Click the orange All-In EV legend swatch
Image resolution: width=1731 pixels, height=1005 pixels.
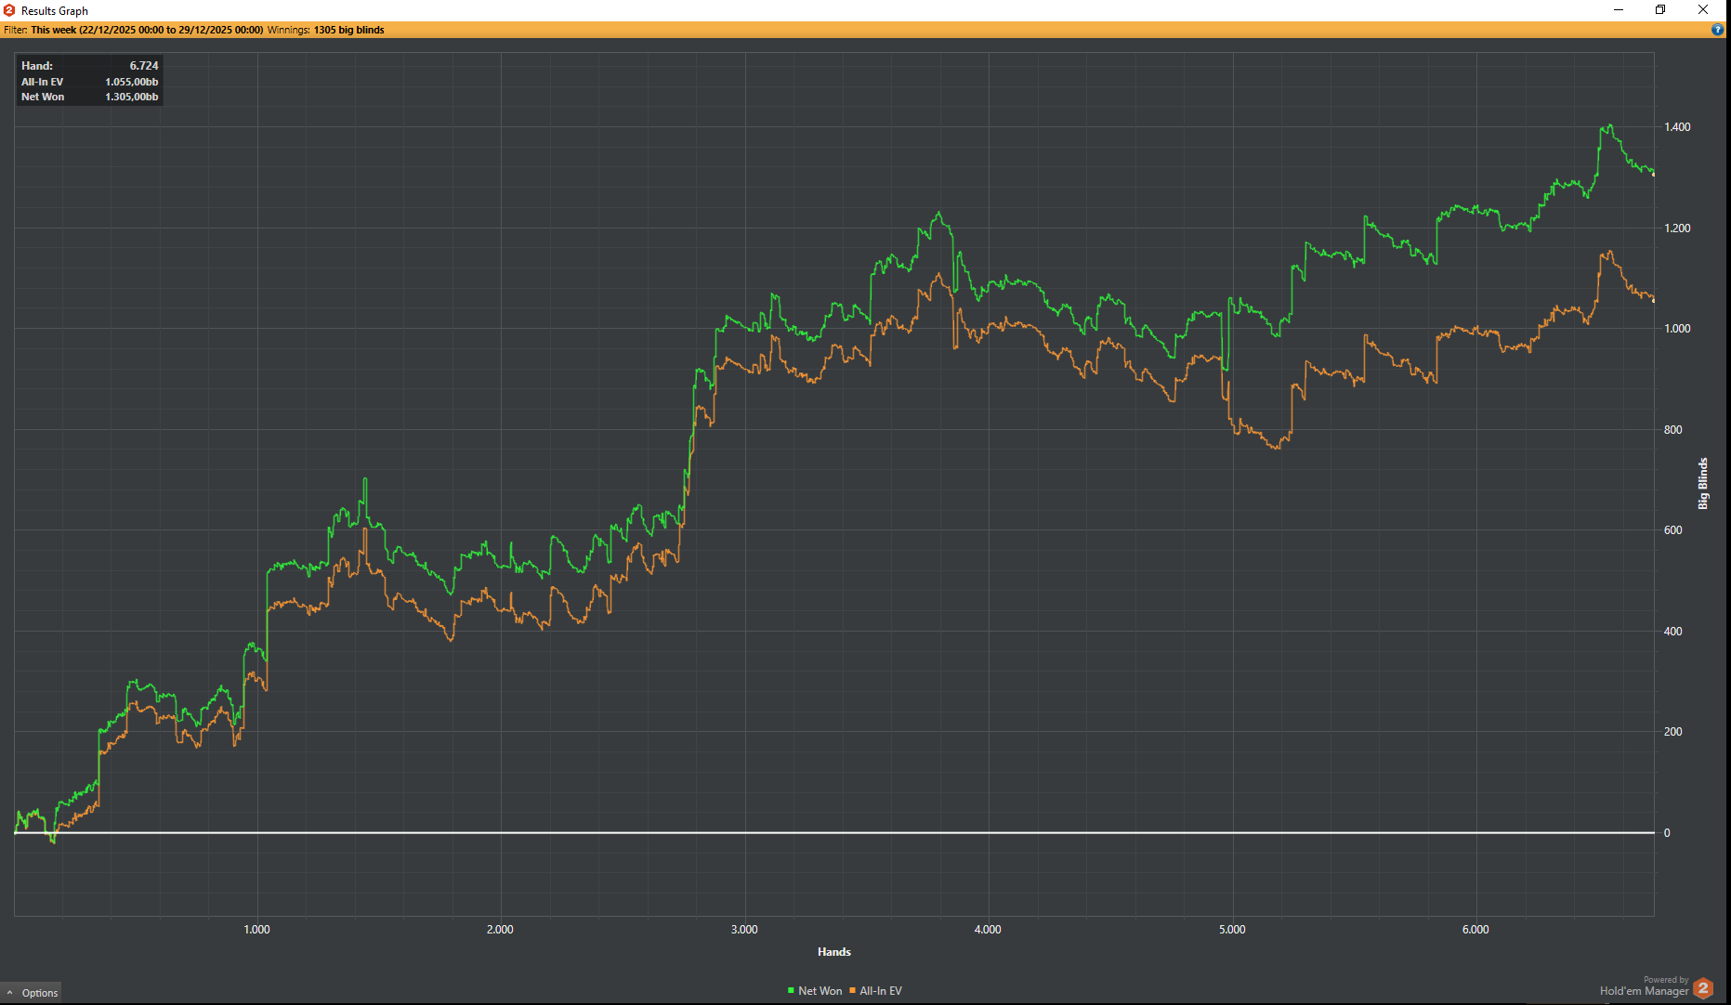point(852,991)
